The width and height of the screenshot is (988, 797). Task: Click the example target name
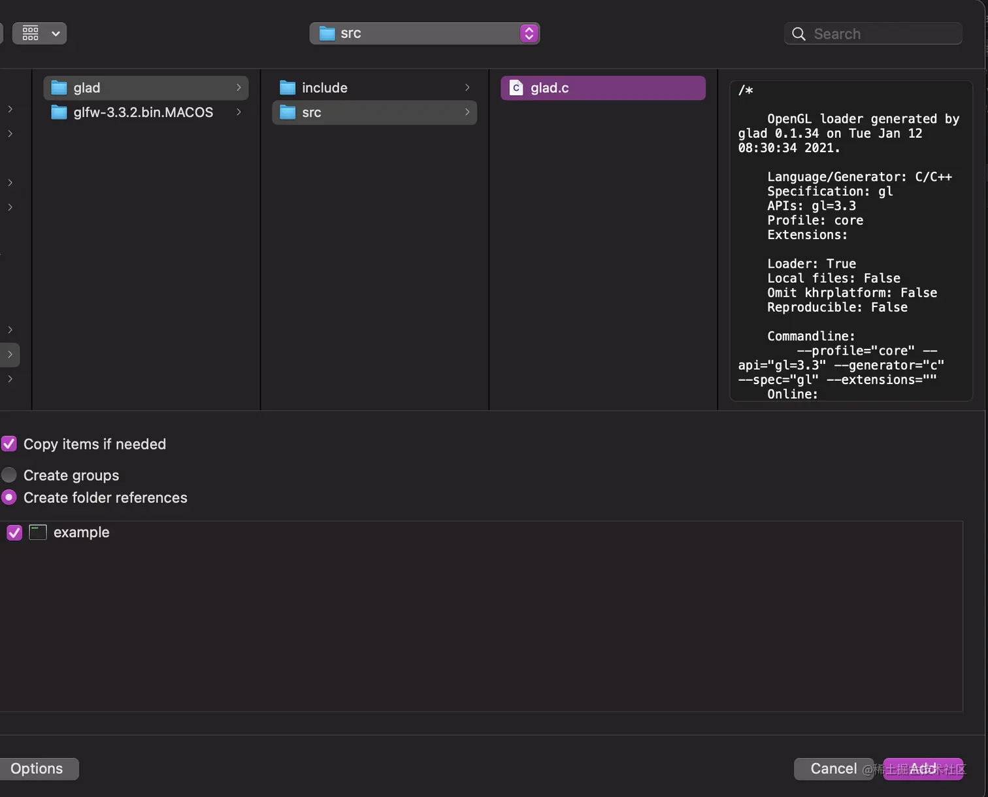(x=82, y=532)
